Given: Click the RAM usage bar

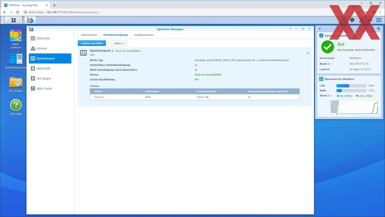Looking at the screenshot, I should pyautogui.click(x=351, y=91).
